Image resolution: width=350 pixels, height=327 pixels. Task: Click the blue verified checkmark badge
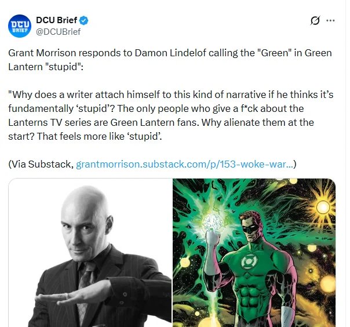(84, 20)
